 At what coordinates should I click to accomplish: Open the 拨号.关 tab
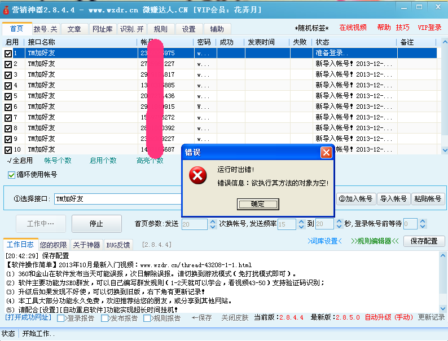(x=46, y=29)
